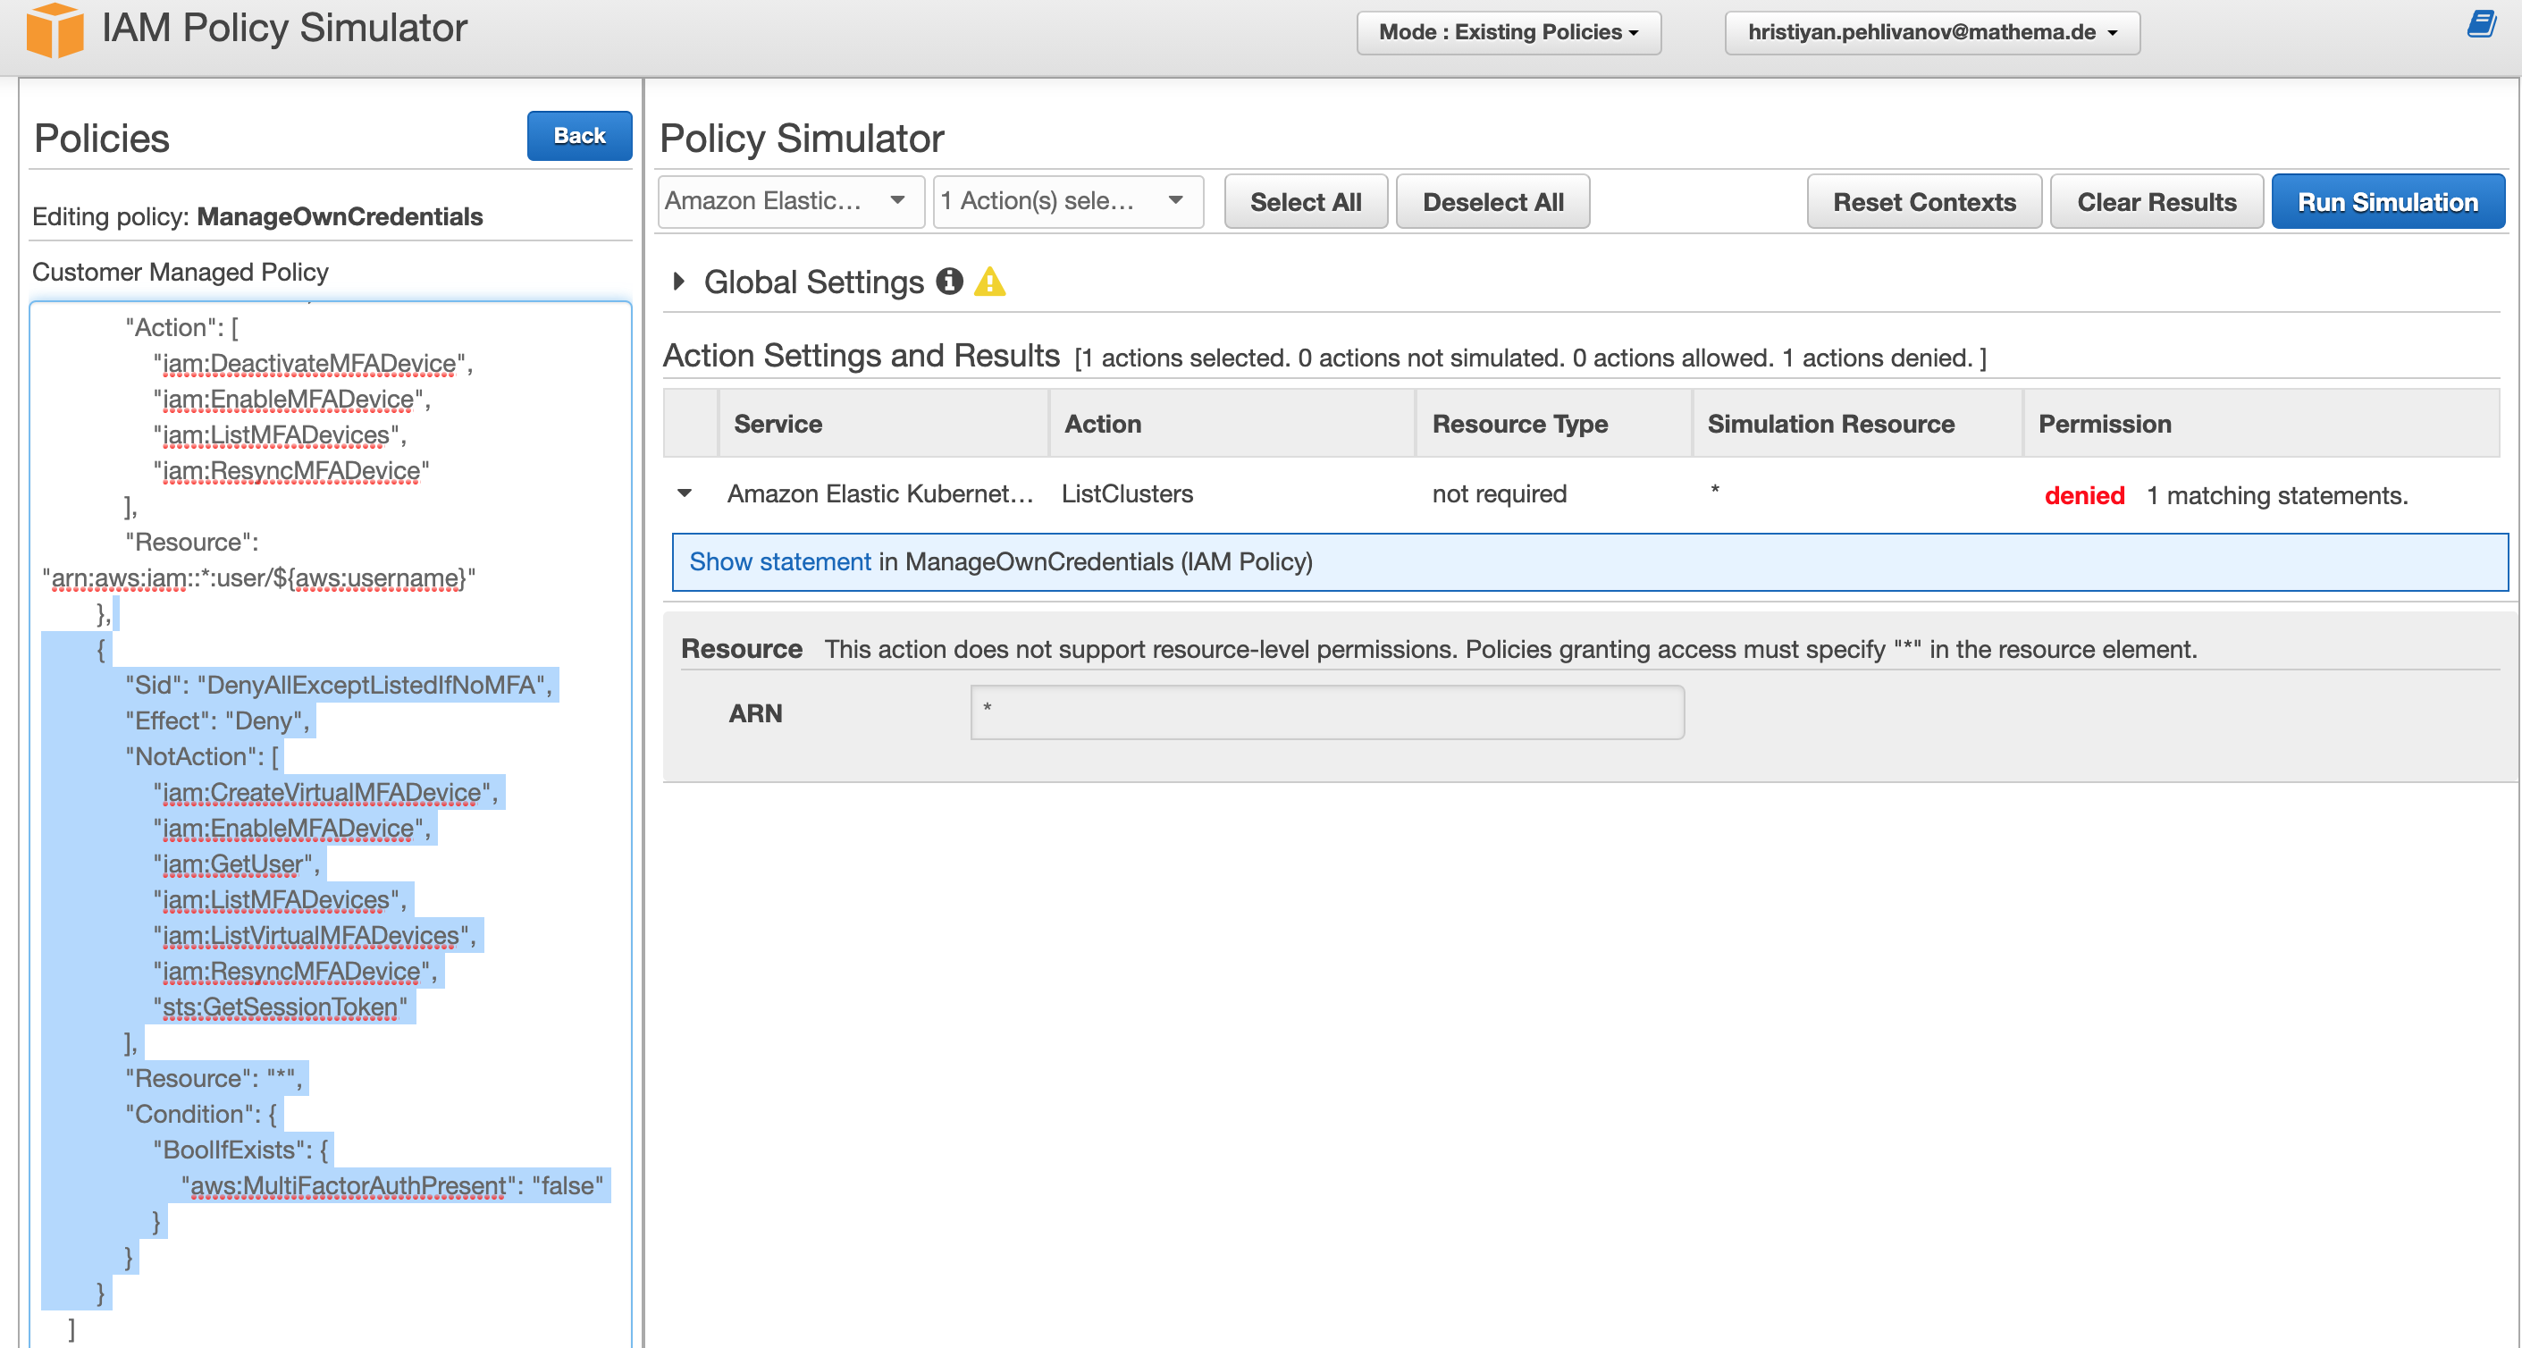This screenshot has height=1348, width=2522.
Task: Expand the Global Settings section
Action: 679,282
